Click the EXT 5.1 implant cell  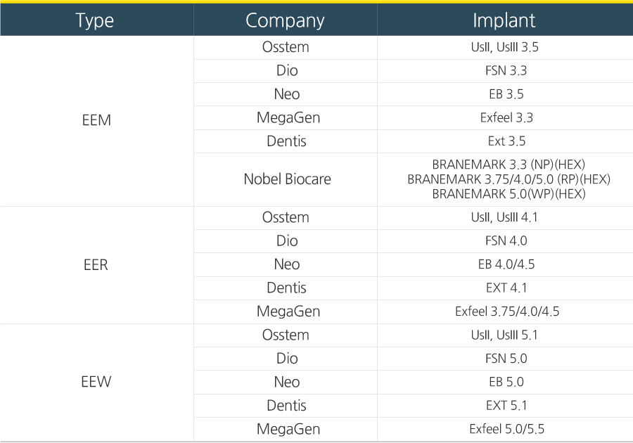click(506, 406)
